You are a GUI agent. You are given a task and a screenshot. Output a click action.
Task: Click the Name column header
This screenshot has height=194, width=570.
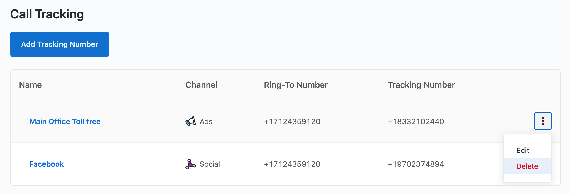(x=30, y=85)
